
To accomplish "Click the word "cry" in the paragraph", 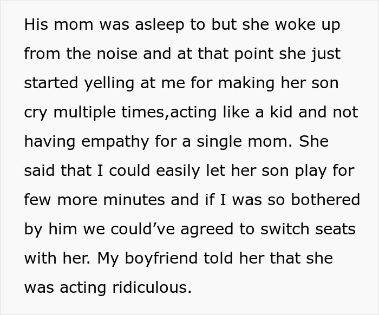I will [36, 113].
